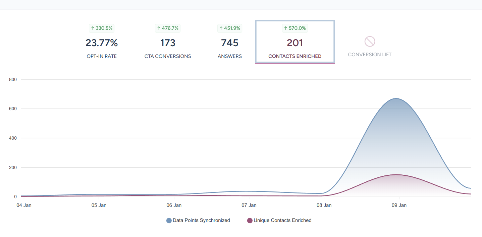Click the green 570.0% increase badge

(x=295, y=28)
